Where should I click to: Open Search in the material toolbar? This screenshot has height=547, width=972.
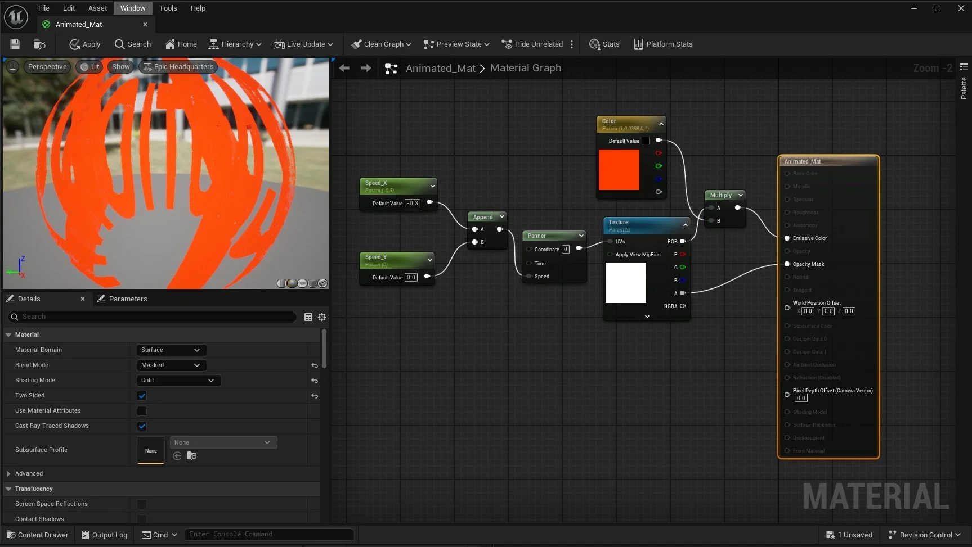point(132,44)
